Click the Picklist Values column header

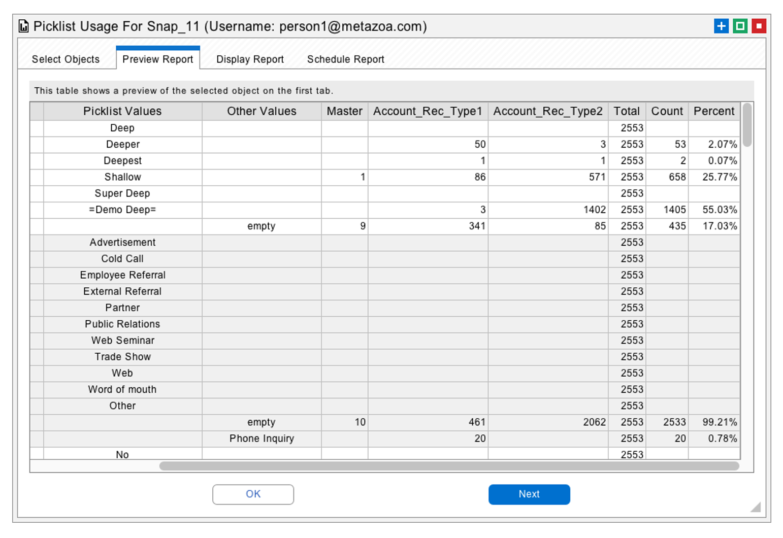pyautogui.click(x=122, y=111)
